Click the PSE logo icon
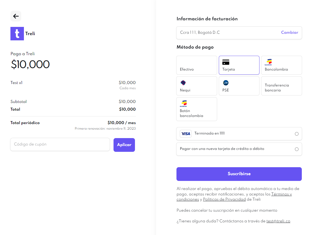Screen dimensions: 315x235 click(226, 83)
